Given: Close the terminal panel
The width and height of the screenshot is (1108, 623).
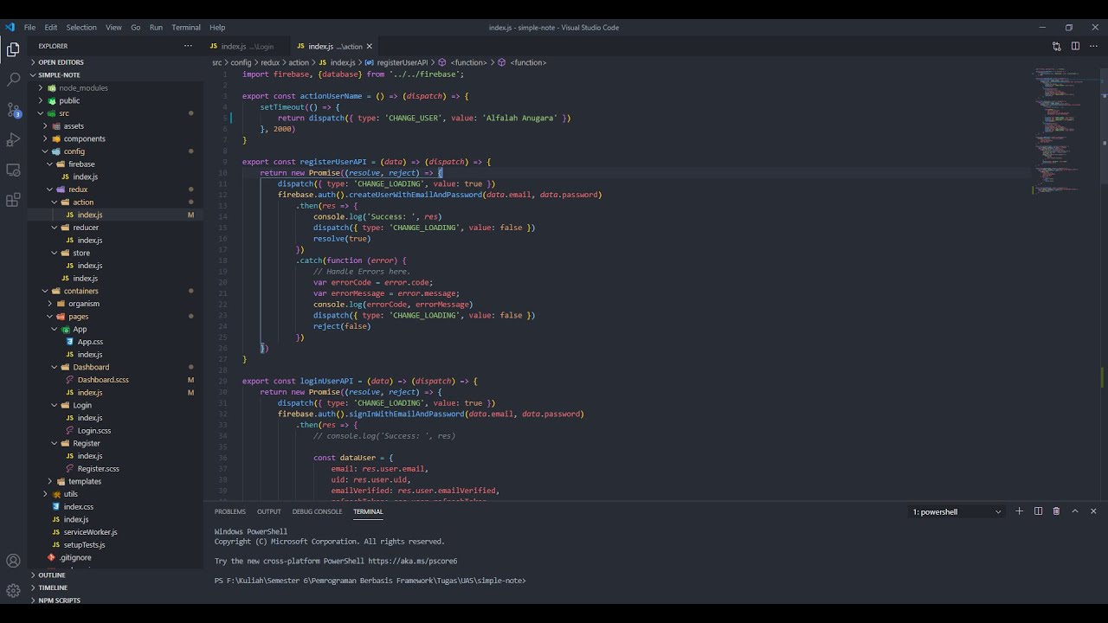Looking at the screenshot, I should [1093, 511].
